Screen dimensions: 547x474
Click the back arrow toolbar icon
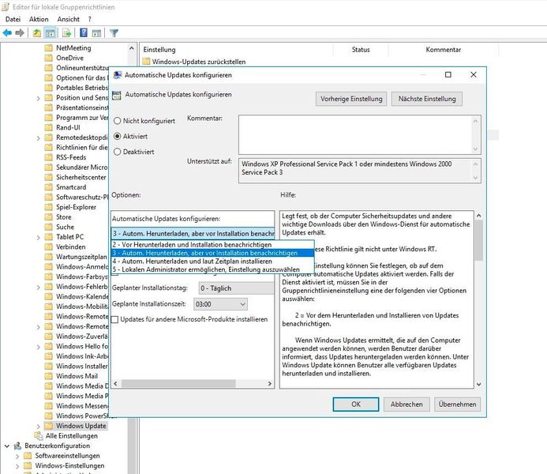7,33
